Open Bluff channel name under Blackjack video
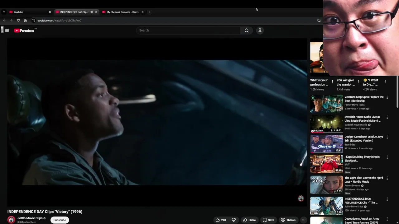Image resolution: width=399 pixels, height=224 pixels. pyautogui.click(x=347, y=165)
